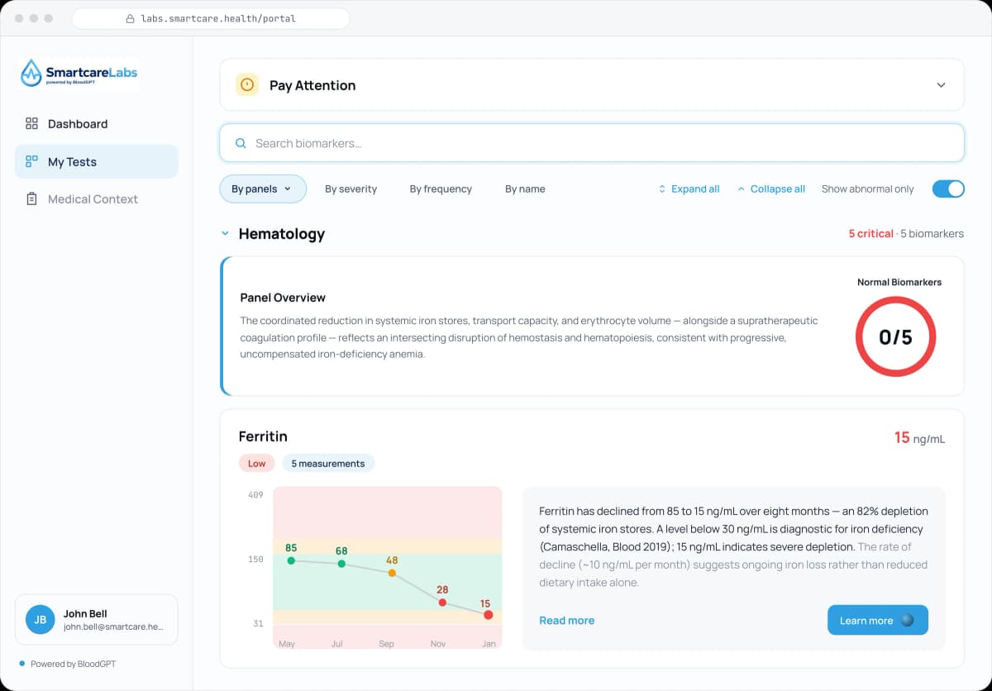Viewport: 992px width, 691px height.
Task: Click the Search biomarkers field
Action: 592,143
